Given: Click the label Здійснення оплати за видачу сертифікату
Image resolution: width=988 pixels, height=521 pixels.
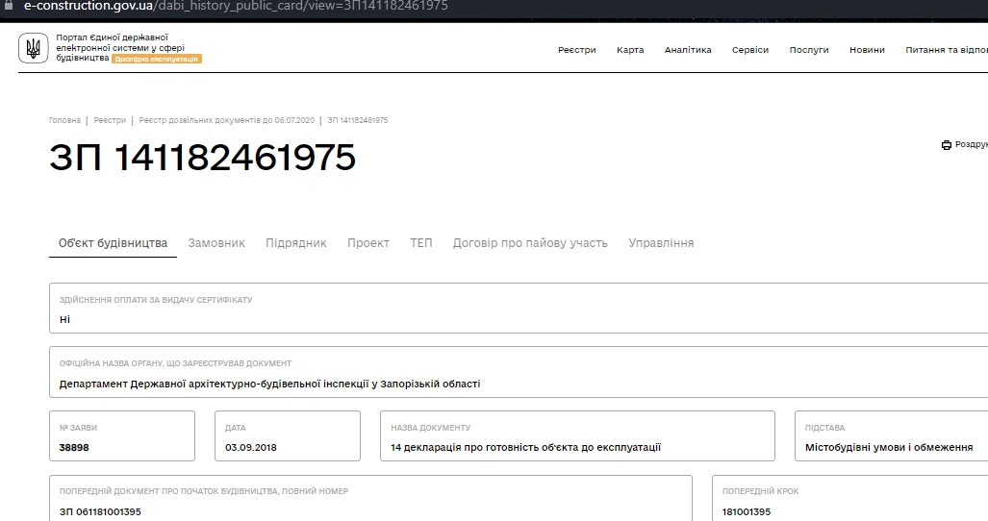Looking at the screenshot, I should point(156,300).
